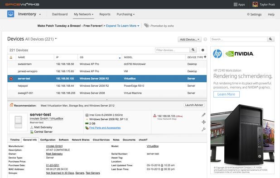Screen dimensions: 280x178
Task: Switch to the Documents tab
Action: (x=129, y=140)
